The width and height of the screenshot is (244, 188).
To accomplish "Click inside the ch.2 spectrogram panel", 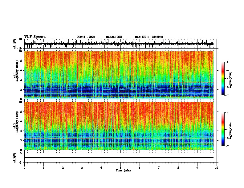I will (x=119, y=126).
